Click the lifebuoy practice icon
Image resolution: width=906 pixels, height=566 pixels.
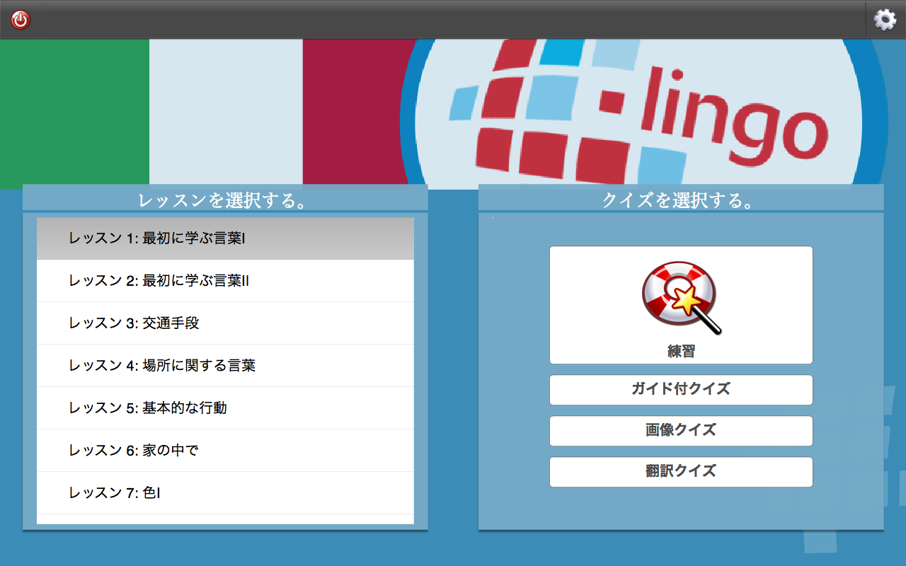pos(681,298)
